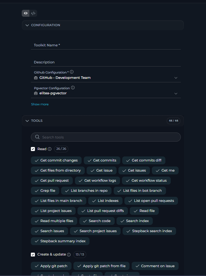Toggle the Read file chip
The image size is (206, 276).
click(144, 211)
